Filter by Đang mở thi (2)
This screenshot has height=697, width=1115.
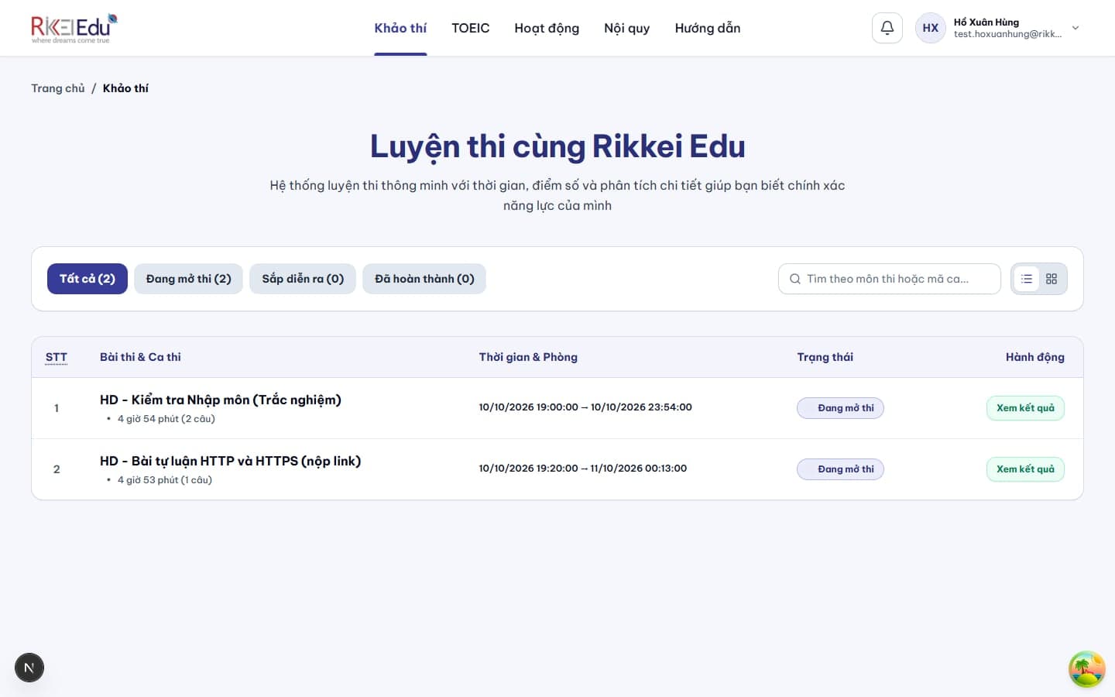click(189, 279)
